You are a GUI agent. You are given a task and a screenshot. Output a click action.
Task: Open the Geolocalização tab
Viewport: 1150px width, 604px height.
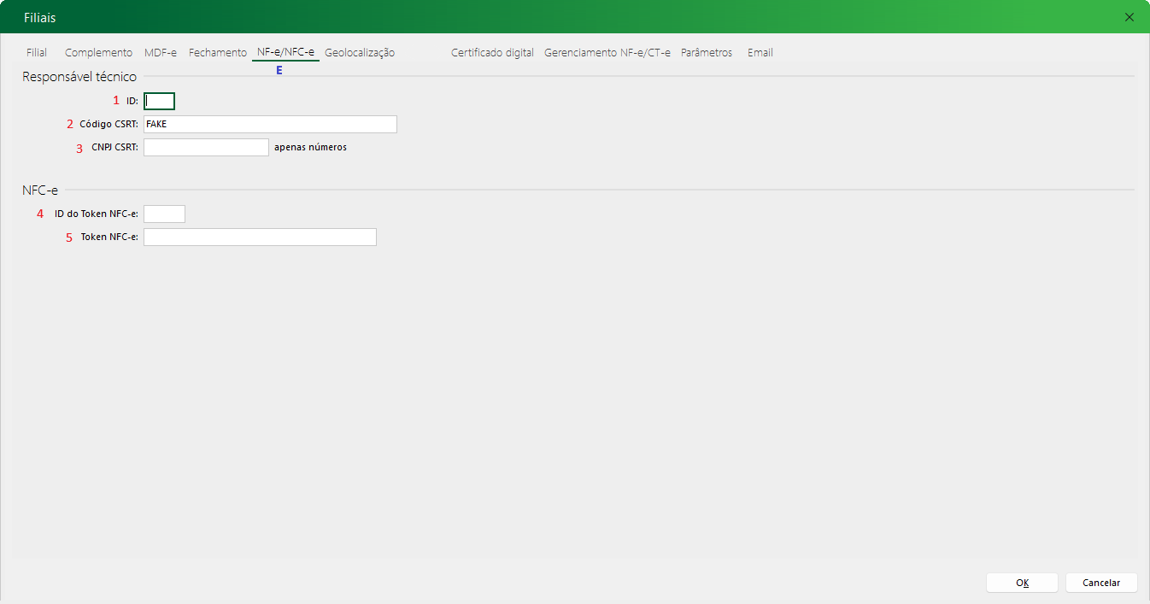point(359,53)
